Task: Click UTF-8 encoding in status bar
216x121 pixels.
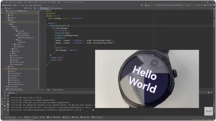Action: 203,120
